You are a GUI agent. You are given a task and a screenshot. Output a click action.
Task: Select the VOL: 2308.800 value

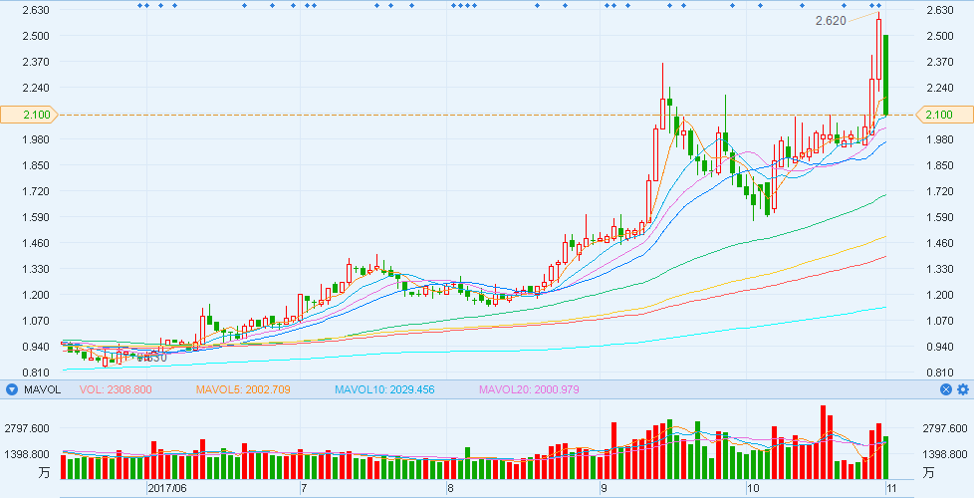click(x=116, y=390)
